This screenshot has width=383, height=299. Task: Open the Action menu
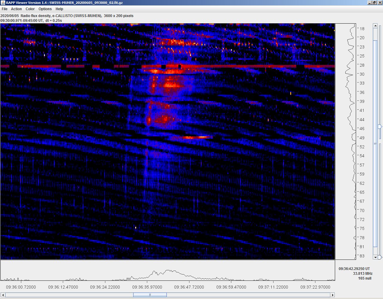pyautogui.click(x=16, y=9)
